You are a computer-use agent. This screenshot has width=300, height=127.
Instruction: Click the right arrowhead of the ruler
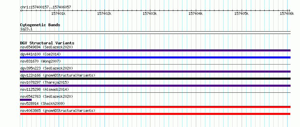(290, 10)
